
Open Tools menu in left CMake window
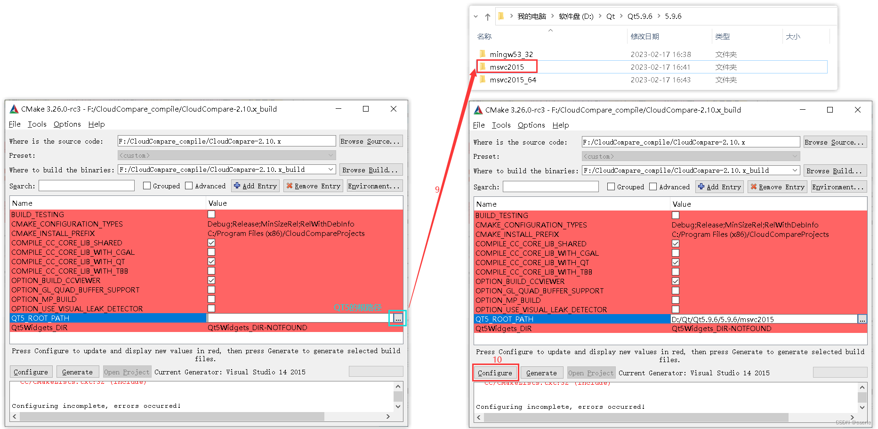[x=37, y=124]
